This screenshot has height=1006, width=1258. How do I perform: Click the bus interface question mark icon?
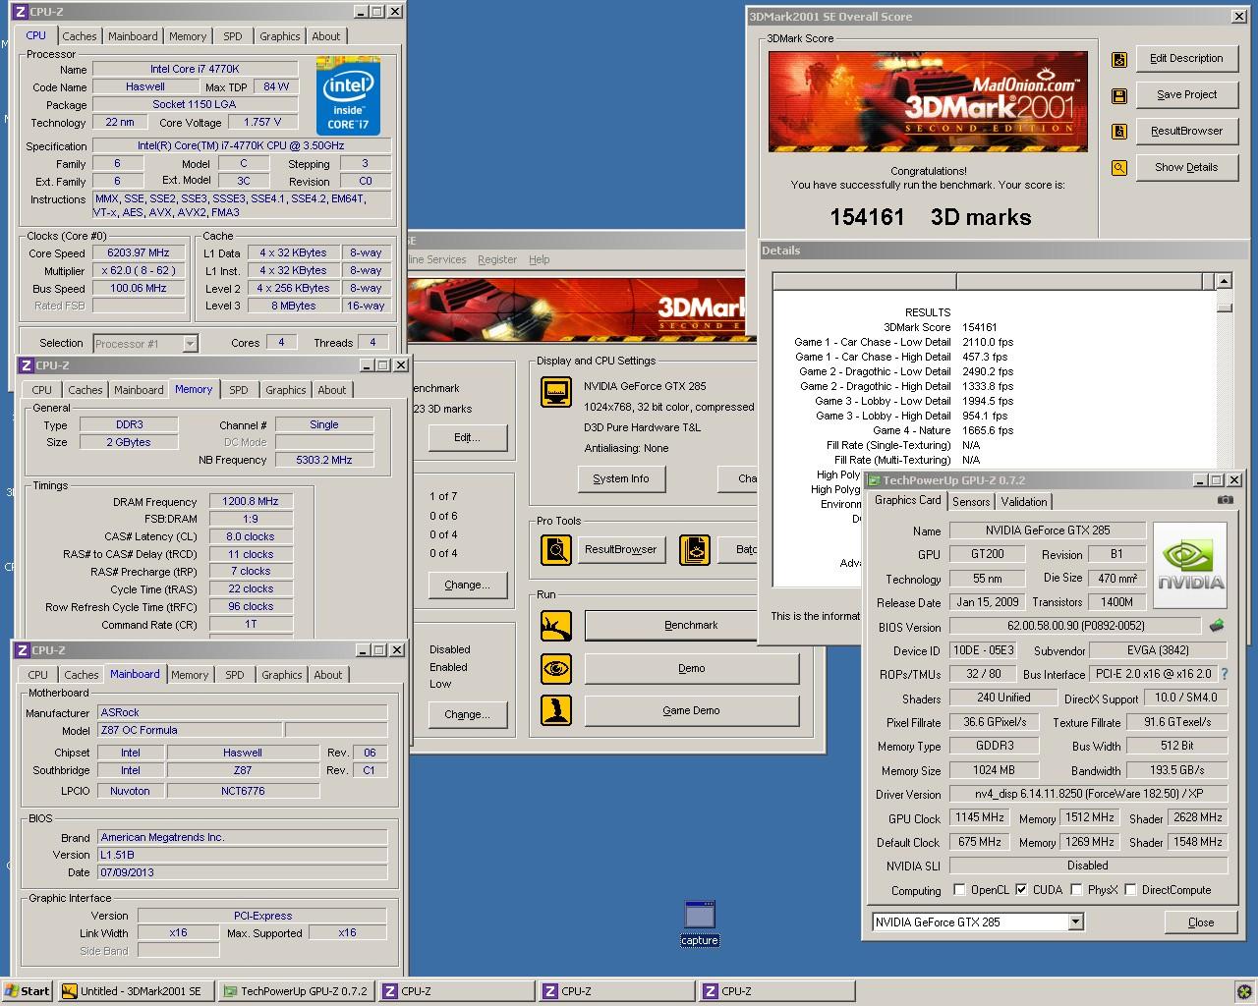click(x=1225, y=674)
